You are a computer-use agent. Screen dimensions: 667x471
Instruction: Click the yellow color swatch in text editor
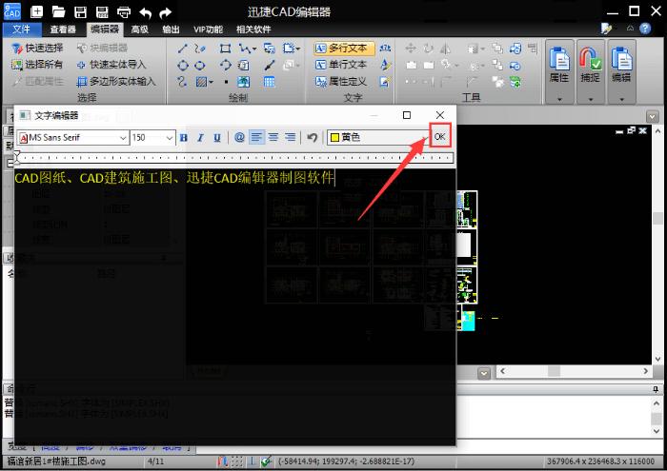334,138
